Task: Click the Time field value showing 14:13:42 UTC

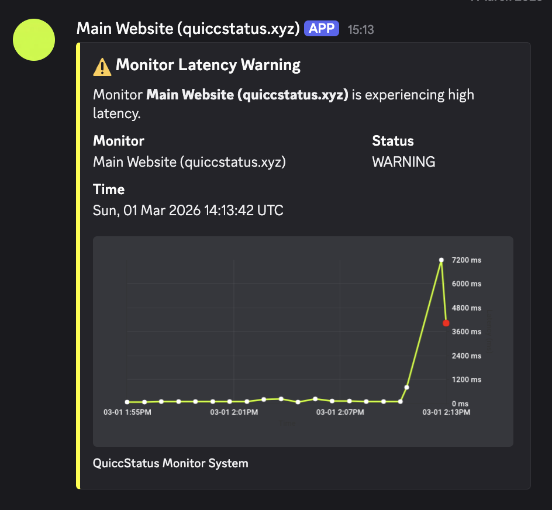Action: [188, 210]
